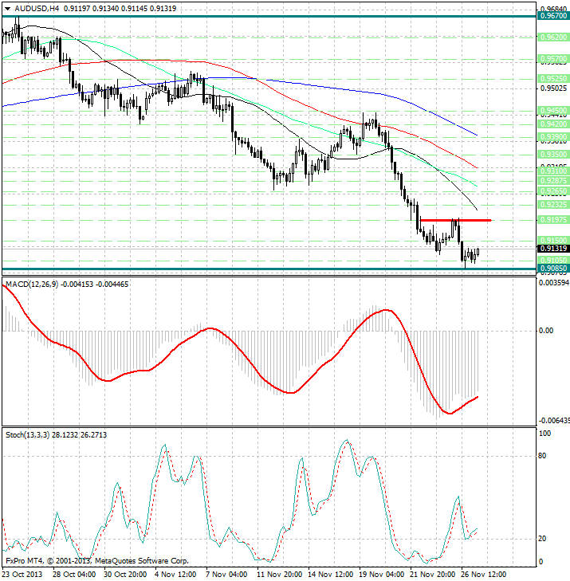Click the Stochastic 80 level label
The width and height of the screenshot is (570, 581).
tap(542, 456)
